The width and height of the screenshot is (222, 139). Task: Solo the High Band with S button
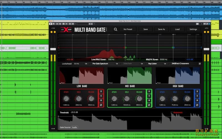pyautogui.click(x=197, y=96)
